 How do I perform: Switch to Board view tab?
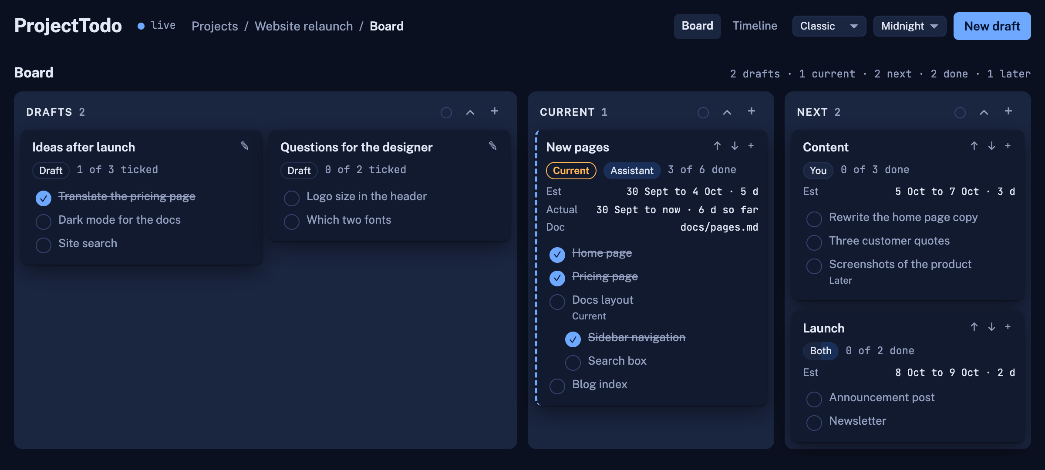tap(697, 26)
